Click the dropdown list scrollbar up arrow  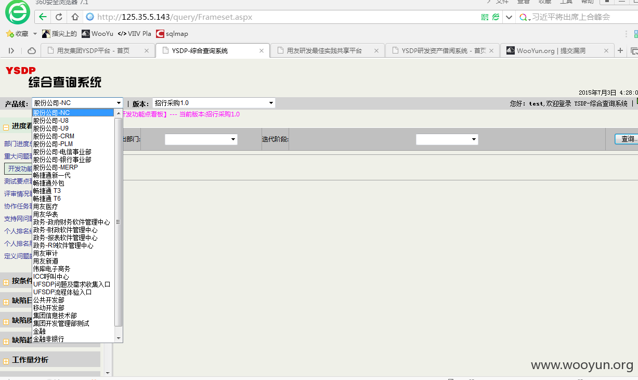tap(119, 113)
